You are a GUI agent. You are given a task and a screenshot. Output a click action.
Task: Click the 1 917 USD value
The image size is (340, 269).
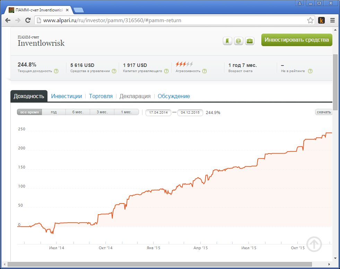135,65
